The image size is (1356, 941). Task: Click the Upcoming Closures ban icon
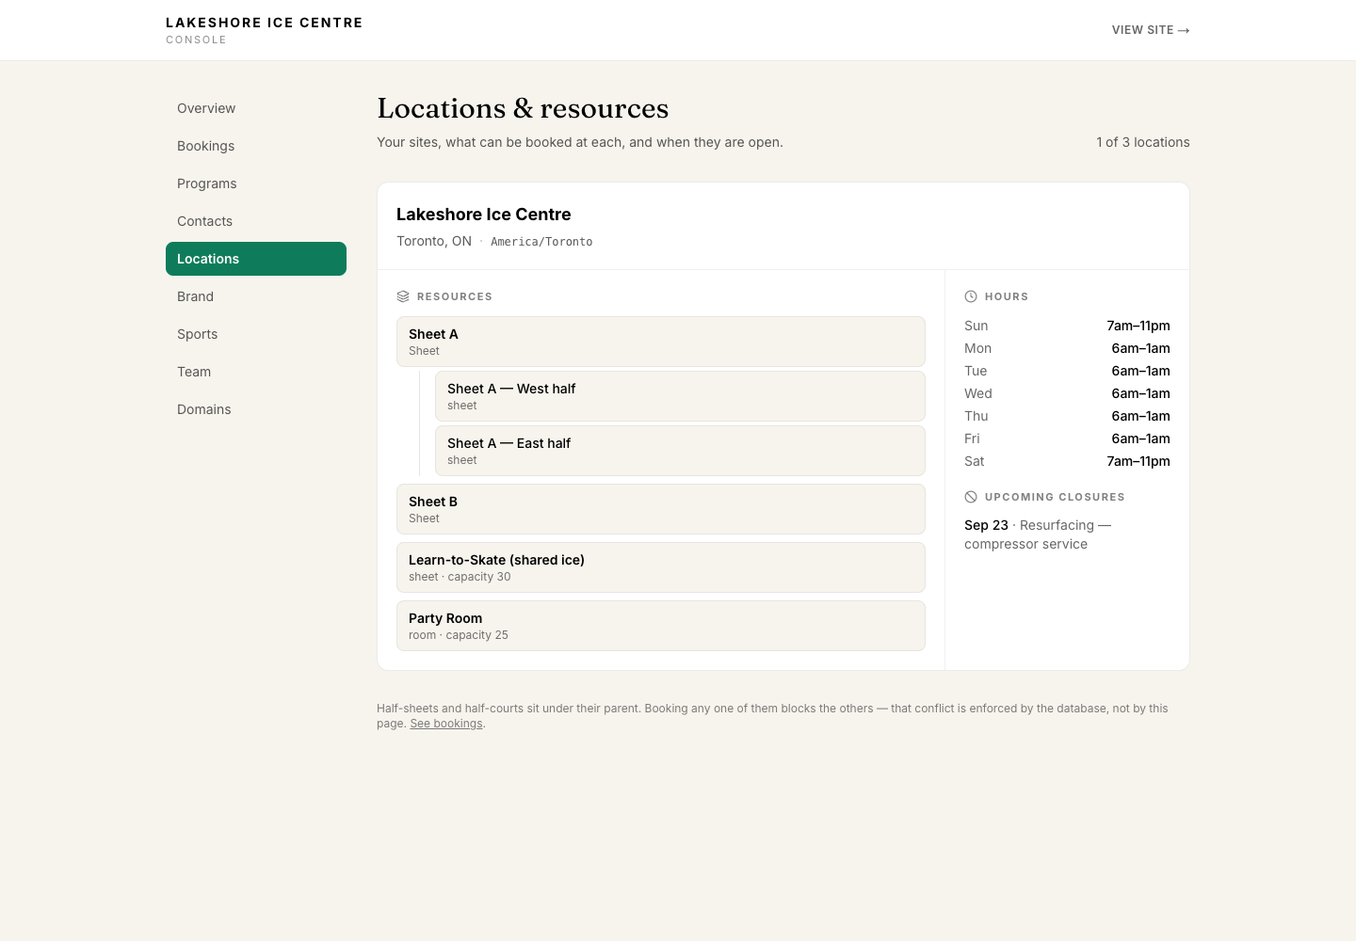[x=971, y=497]
